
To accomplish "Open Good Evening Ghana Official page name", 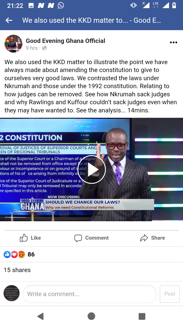I will click(x=66, y=41).
